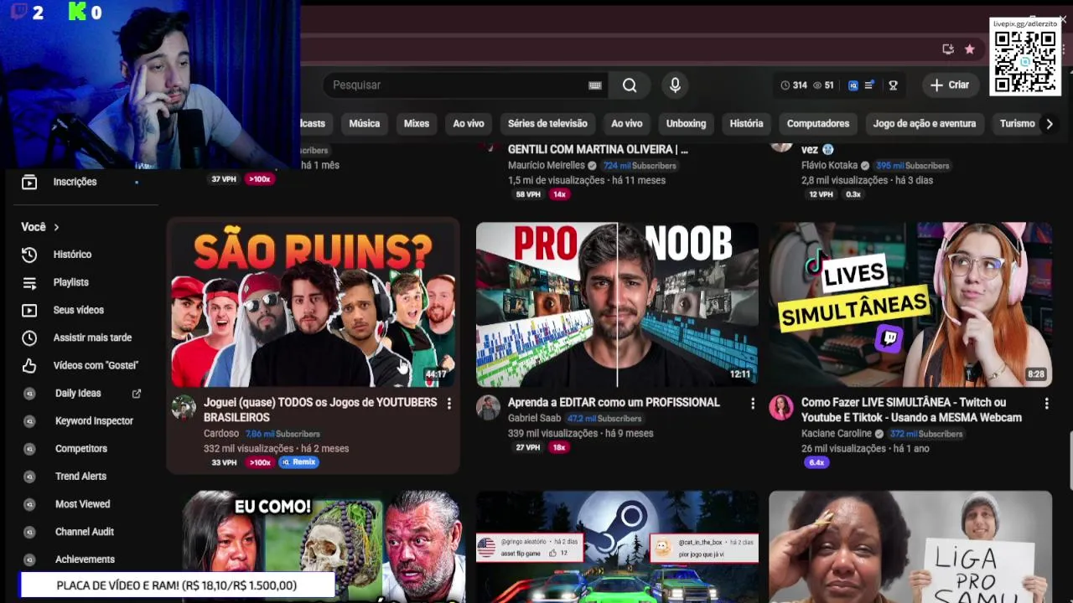Expand the Você section chevron
Viewport: 1073px width, 603px height.
pos(56,227)
